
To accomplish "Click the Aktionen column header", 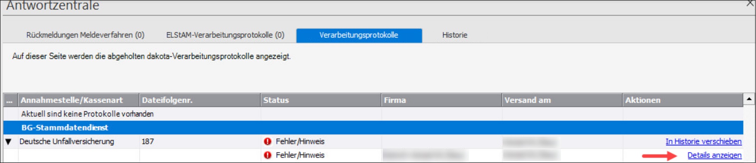I will tap(683, 100).
